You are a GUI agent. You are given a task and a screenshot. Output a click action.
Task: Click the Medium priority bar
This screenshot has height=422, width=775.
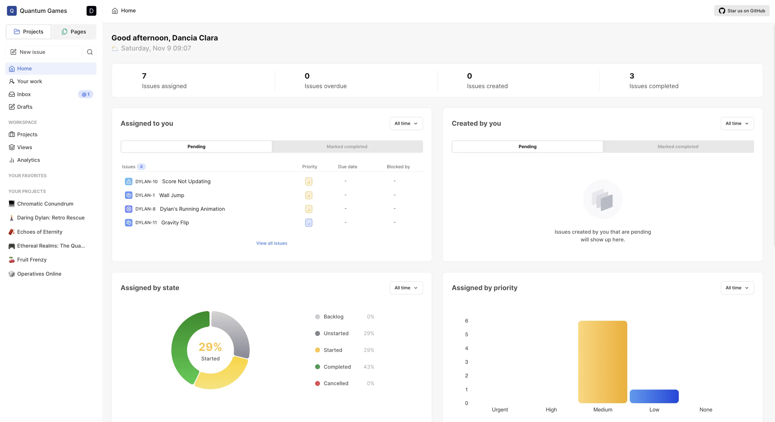click(x=603, y=362)
